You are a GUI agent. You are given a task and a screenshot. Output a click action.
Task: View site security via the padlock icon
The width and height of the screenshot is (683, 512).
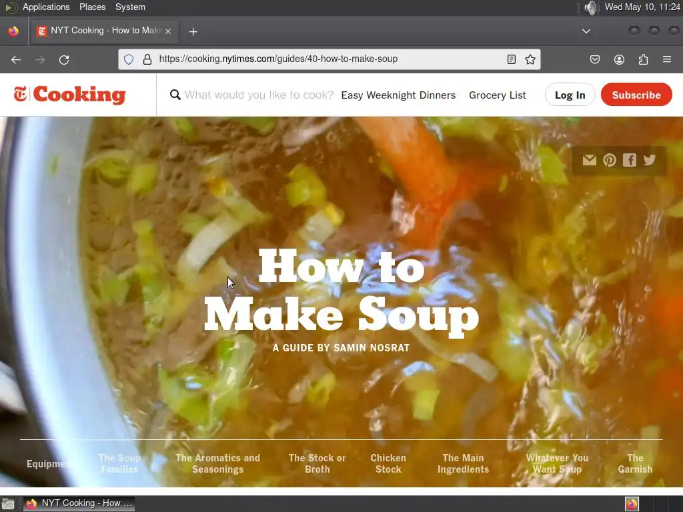(x=147, y=59)
